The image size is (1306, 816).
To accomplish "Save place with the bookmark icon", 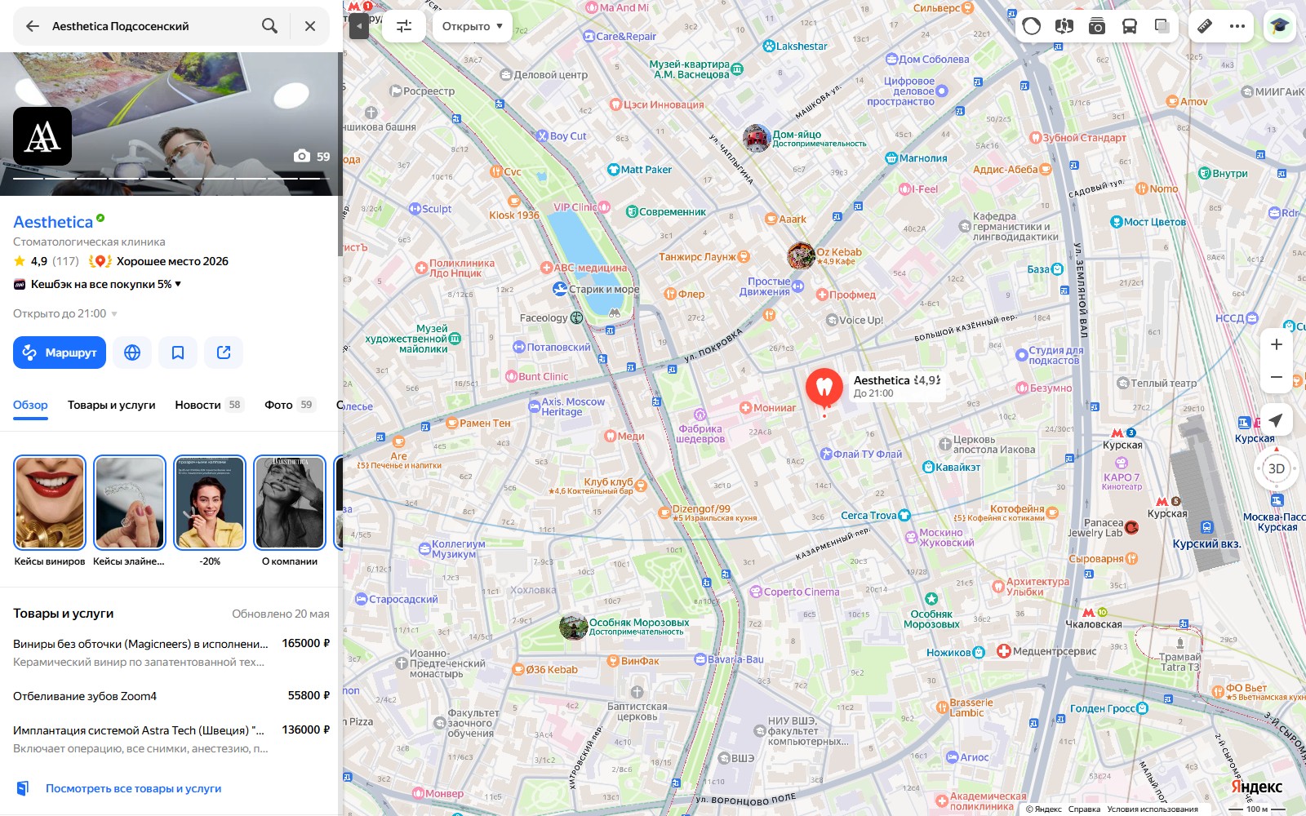I will tap(178, 353).
